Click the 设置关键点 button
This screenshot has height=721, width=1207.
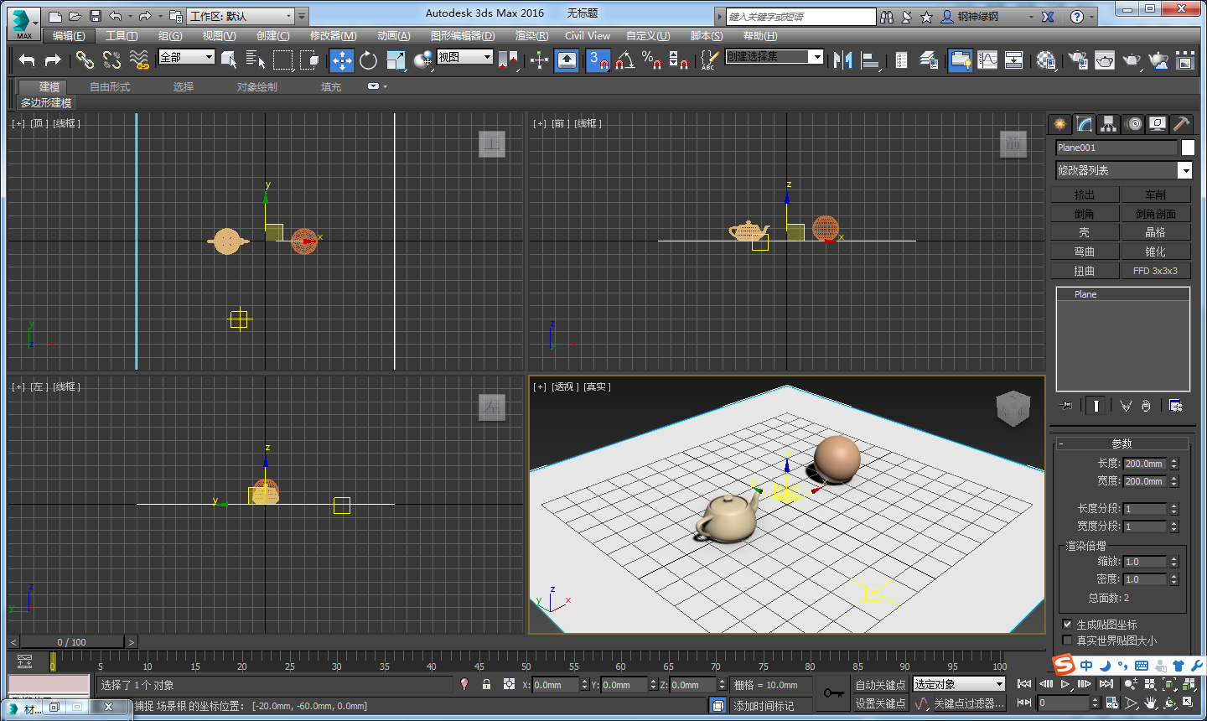point(880,703)
